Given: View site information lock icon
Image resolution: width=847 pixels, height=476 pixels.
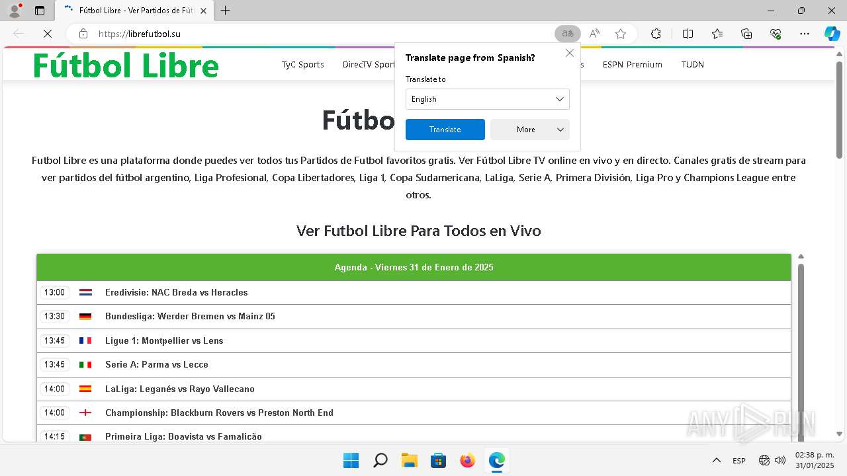Looking at the screenshot, I should pos(83,34).
